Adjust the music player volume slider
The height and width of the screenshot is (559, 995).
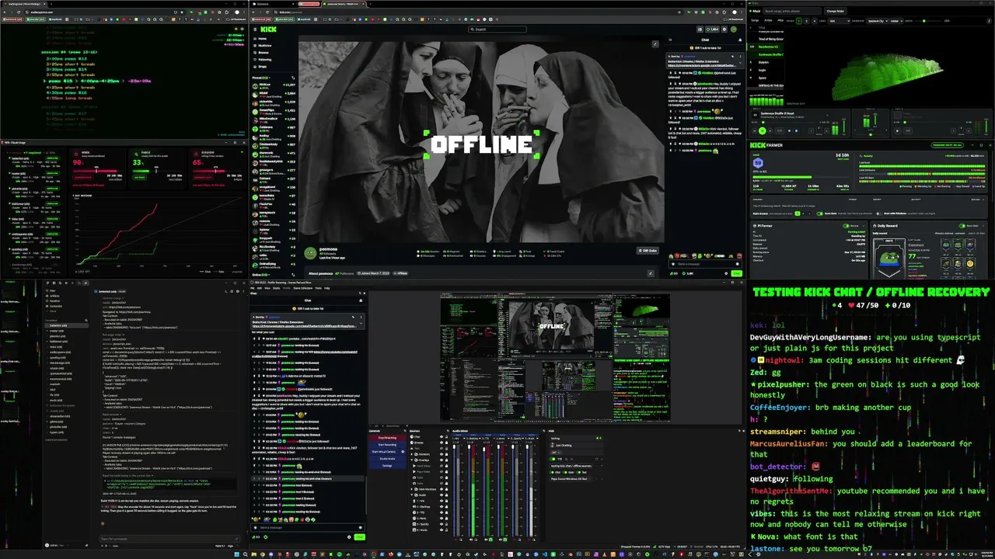pyautogui.click(x=928, y=21)
